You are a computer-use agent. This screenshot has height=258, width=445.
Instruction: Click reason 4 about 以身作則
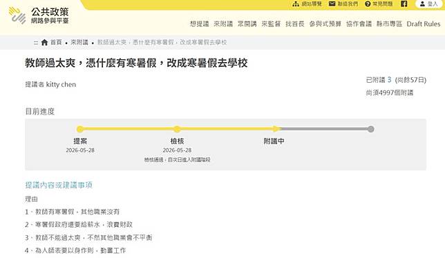75,250
